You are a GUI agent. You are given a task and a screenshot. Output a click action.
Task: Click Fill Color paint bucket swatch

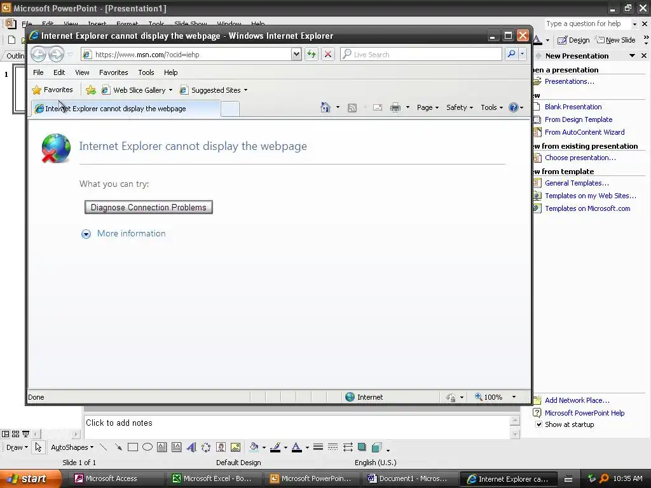(x=254, y=447)
